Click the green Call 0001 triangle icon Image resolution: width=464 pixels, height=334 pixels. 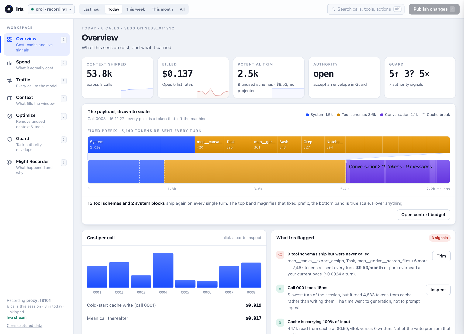280,288
